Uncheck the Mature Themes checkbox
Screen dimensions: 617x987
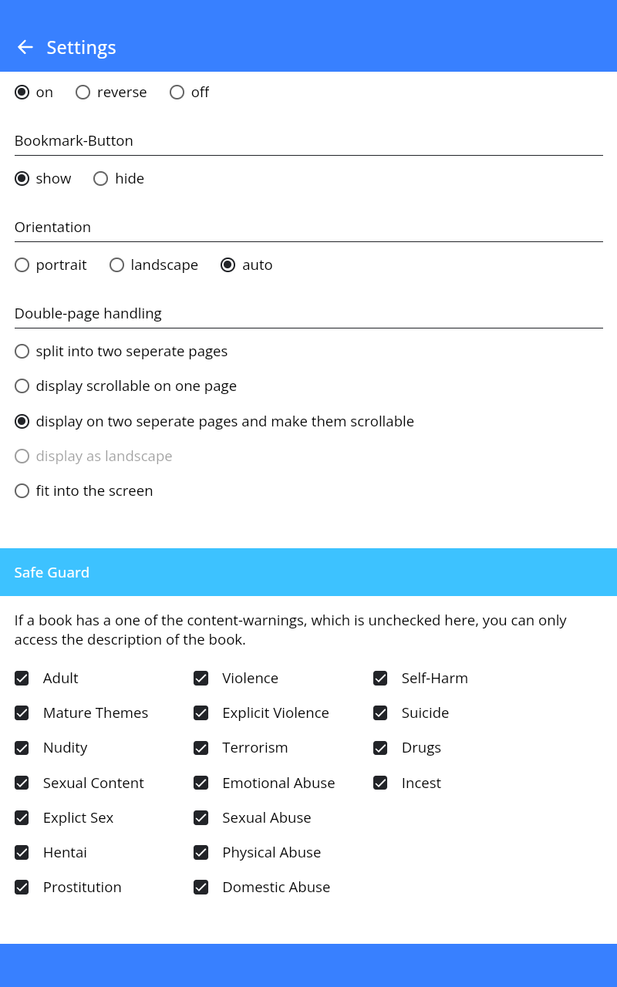pos(22,713)
